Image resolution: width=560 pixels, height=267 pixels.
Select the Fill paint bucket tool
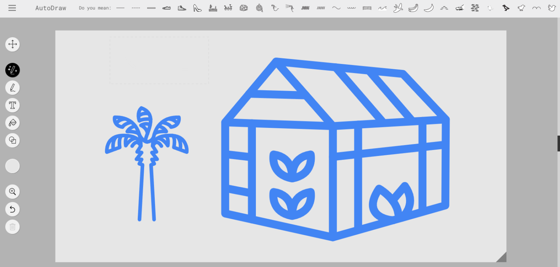coord(12,123)
